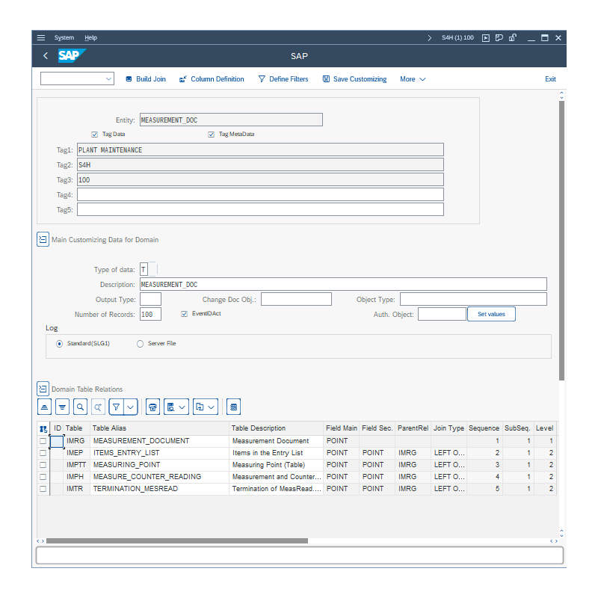Image resolution: width=598 pixels, height=598 pixels.
Task: Click Save Customizing button
Action: 354,79
